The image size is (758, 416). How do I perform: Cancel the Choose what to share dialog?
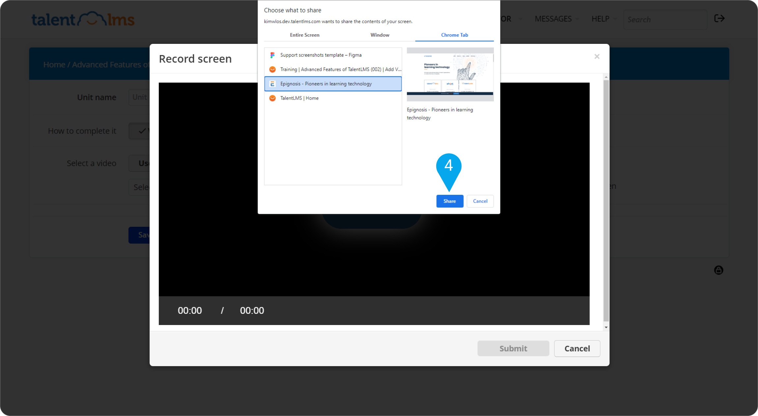[480, 201]
